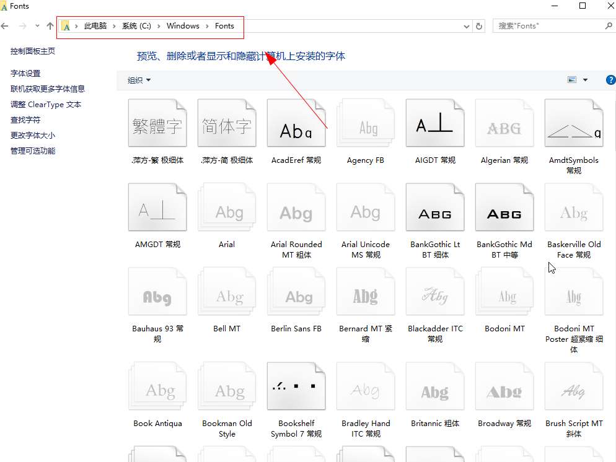Select the Bauhaus 93 常规 font icon
The width and height of the screenshot is (616, 462).
157,292
